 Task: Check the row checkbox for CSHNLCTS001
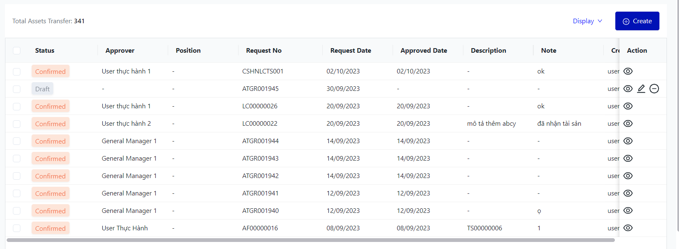tap(17, 72)
